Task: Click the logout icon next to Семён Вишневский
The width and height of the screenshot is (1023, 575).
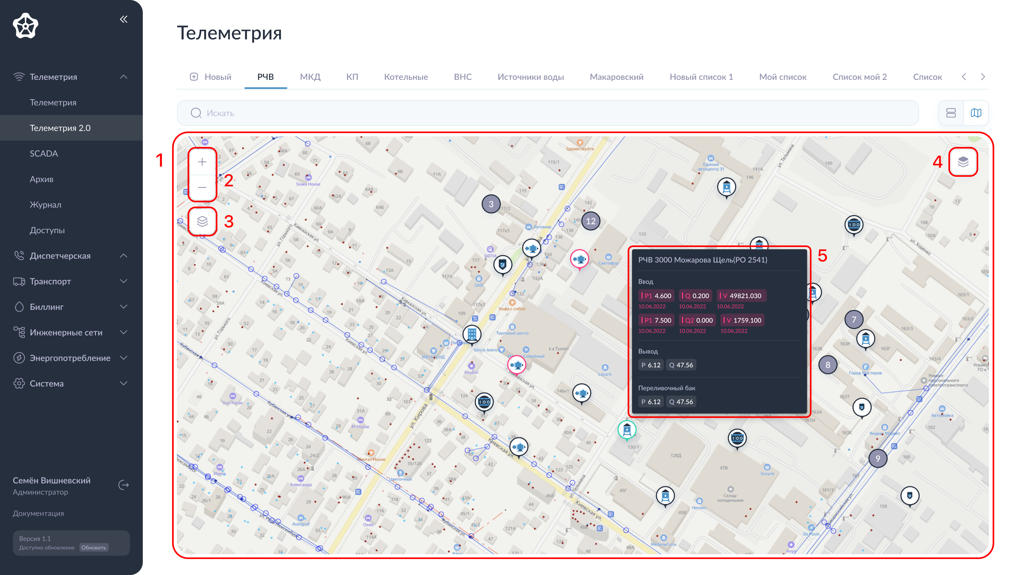Action: 124,485
